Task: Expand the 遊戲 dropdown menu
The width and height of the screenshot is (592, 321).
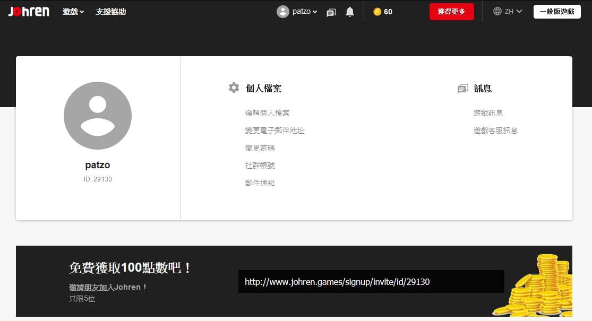Action: click(73, 12)
